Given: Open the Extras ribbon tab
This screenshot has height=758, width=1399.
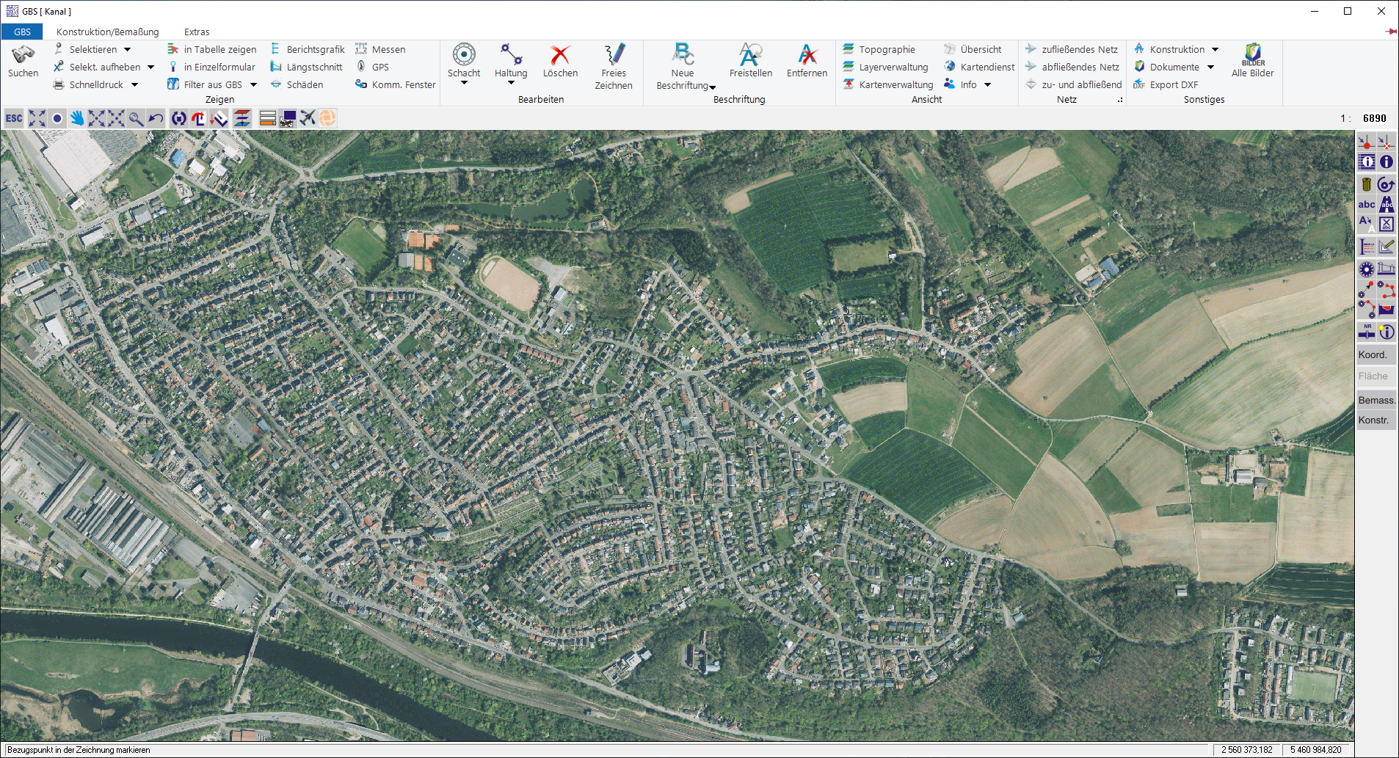Looking at the screenshot, I should click(x=197, y=32).
